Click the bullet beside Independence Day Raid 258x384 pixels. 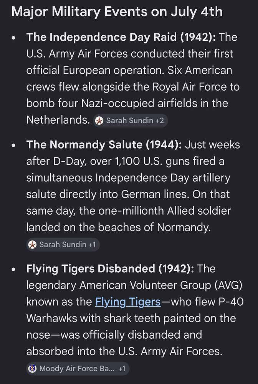(x=13, y=38)
